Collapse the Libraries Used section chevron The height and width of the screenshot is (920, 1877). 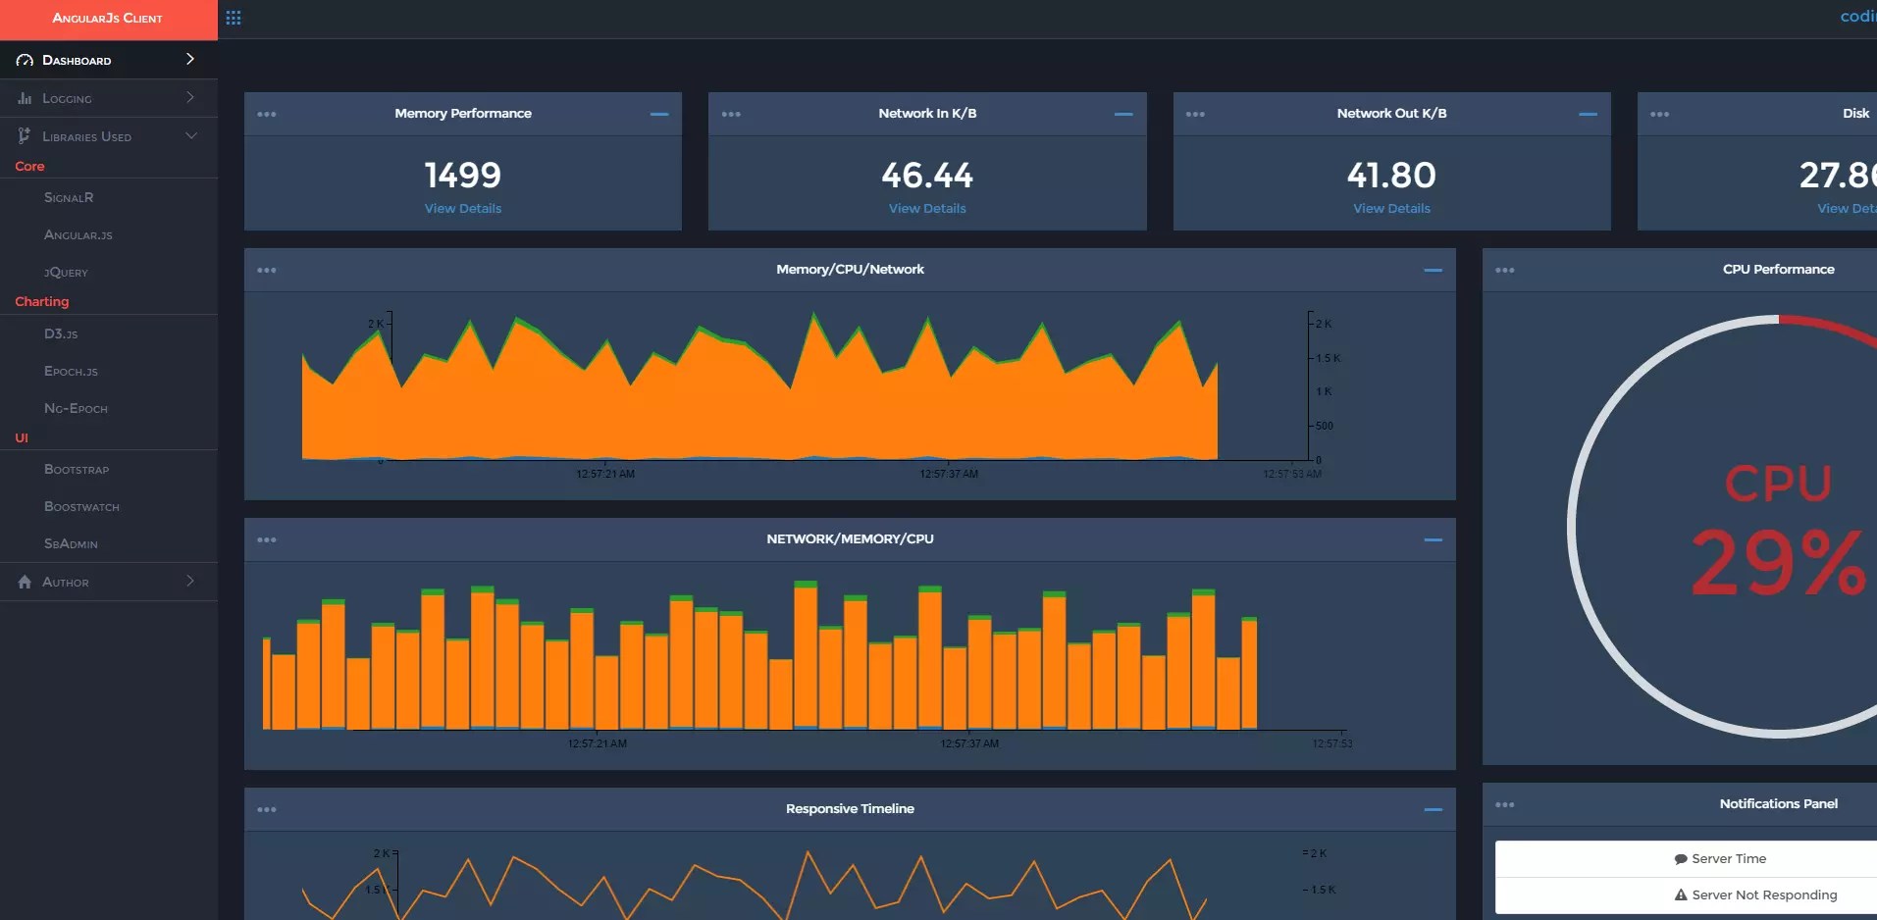click(x=192, y=135)
